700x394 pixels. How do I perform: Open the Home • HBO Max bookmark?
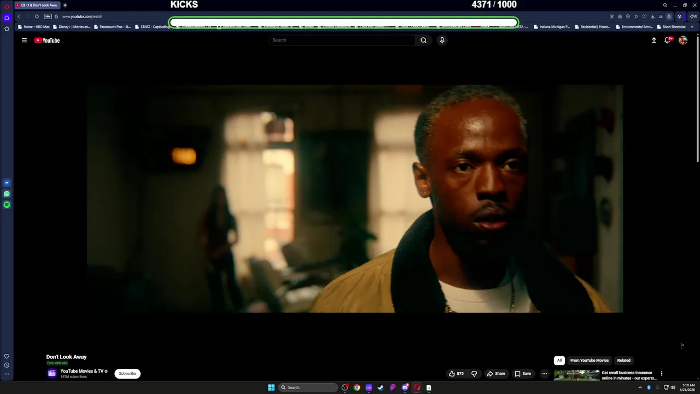click(33, 27)
